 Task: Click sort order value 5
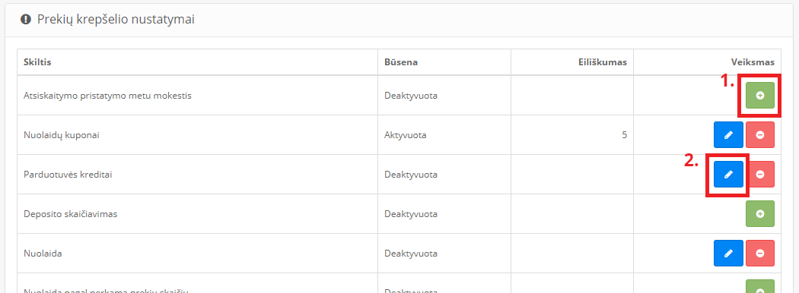(x=625, y=135)
